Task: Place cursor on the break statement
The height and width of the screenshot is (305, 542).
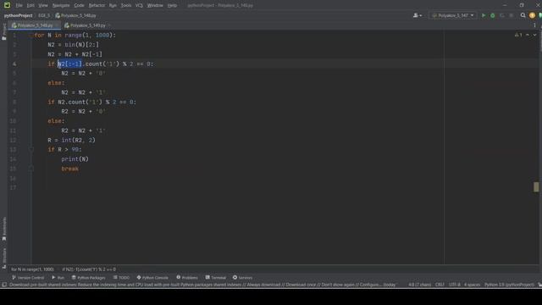Action: point(69,169)
